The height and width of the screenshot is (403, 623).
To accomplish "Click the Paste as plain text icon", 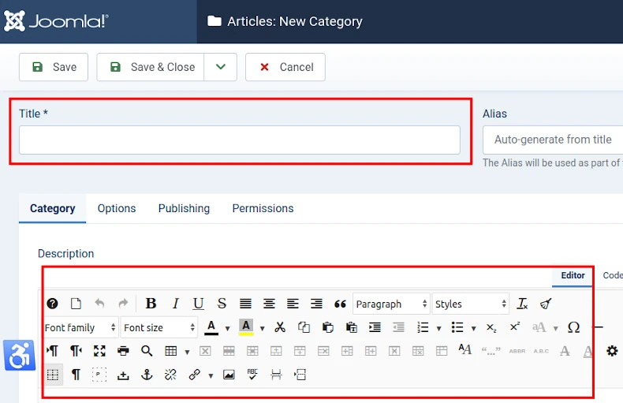I will tap(351, 327).
